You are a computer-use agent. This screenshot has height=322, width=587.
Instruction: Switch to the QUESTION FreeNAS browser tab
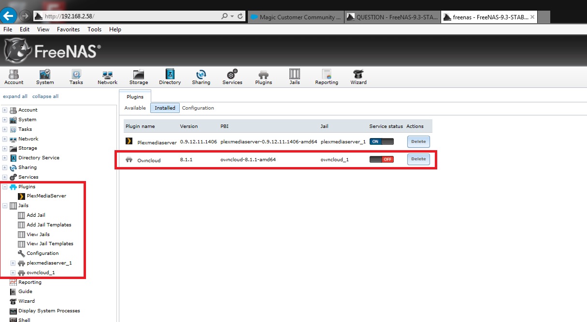pyautogui.click(x=392, y=17)
